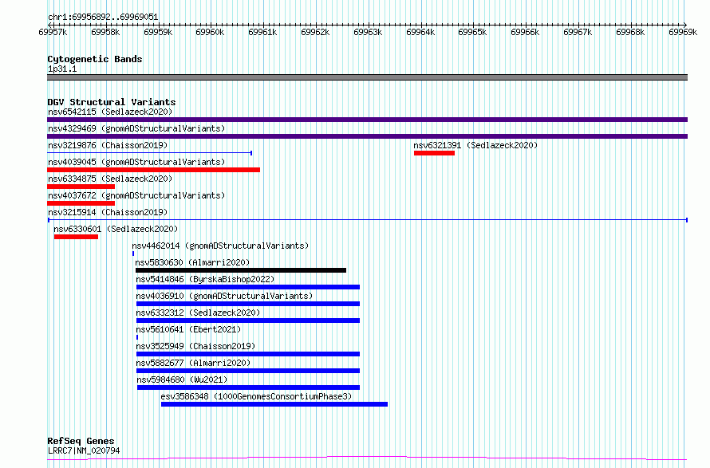This screenshot has width=710, height=468.
Task: Click the tiny blue marker of nsv5610641
Action: click(137, 337)
